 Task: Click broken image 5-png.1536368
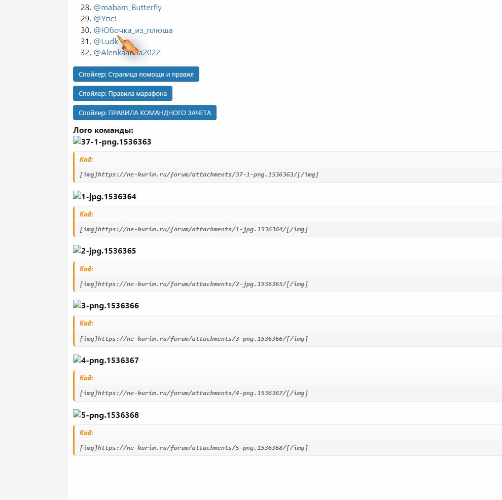(x=106, y=415)
